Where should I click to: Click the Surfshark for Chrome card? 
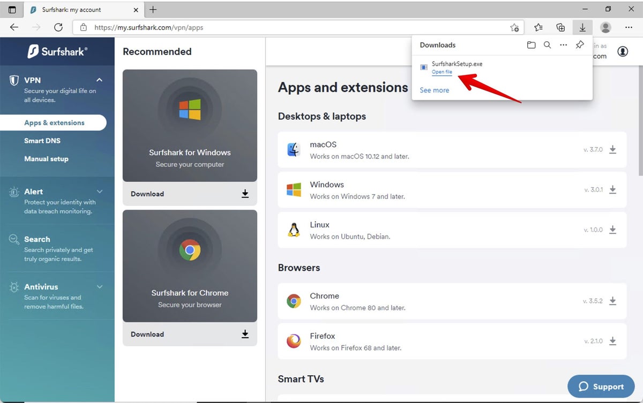(190, 266)
